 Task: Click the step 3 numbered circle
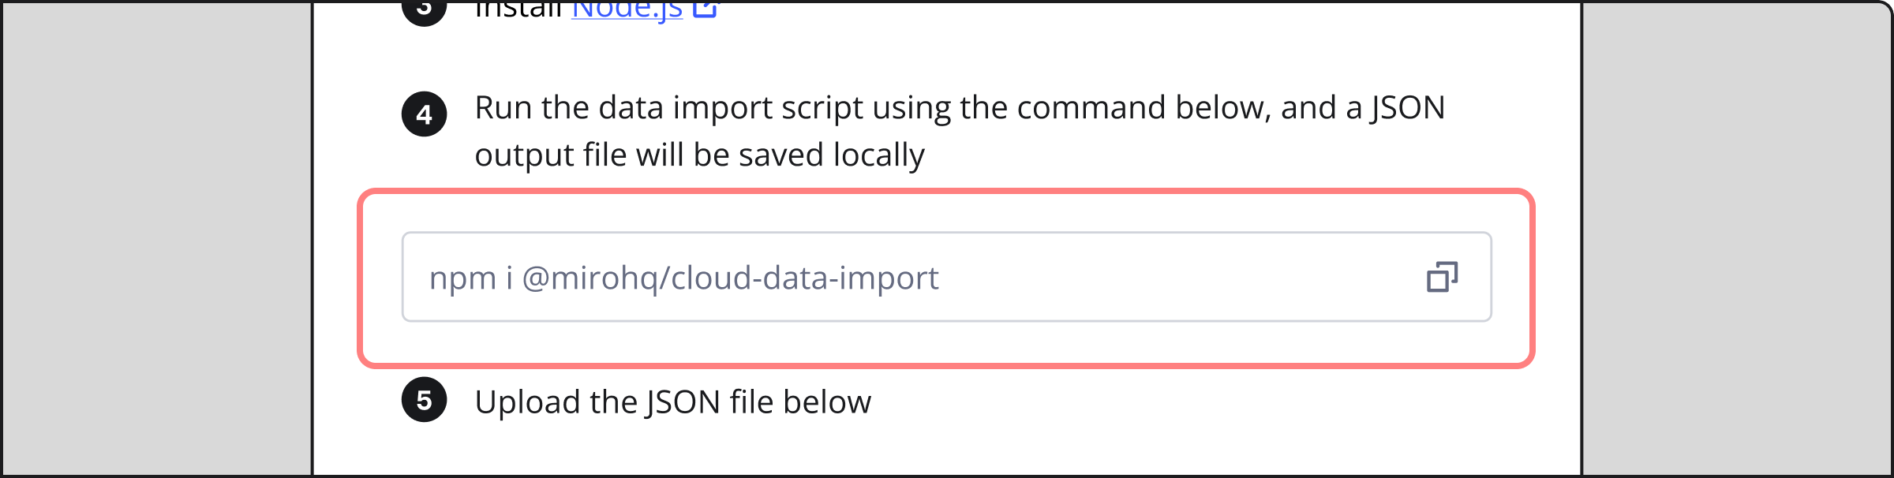[x=425, y=8]
